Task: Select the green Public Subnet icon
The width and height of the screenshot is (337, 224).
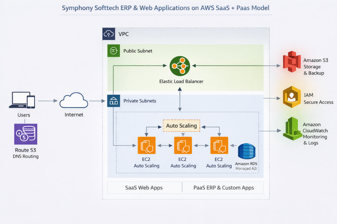Action: 114,51
